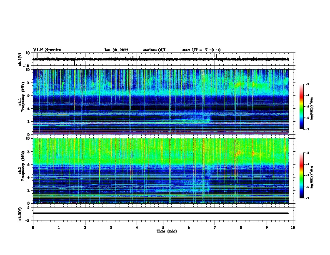
Task: Click the time axis tick label "9"
Action: 267,227
